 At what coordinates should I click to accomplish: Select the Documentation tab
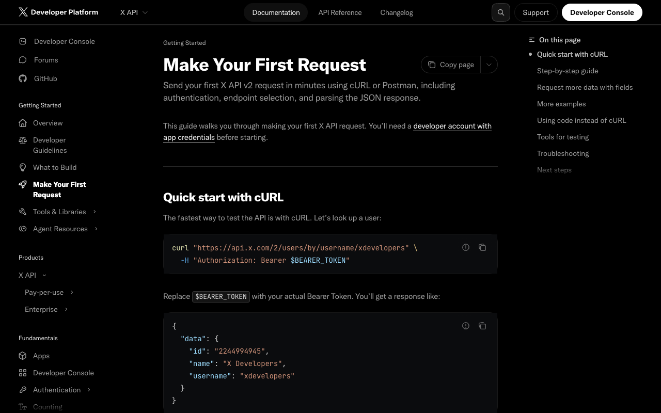click(276, 12)
